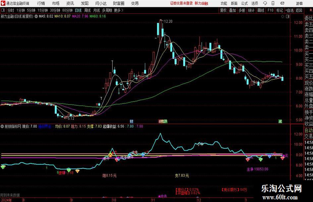Switch to 5分钟 period
The image size is (313, 202).
pos(31,10)
